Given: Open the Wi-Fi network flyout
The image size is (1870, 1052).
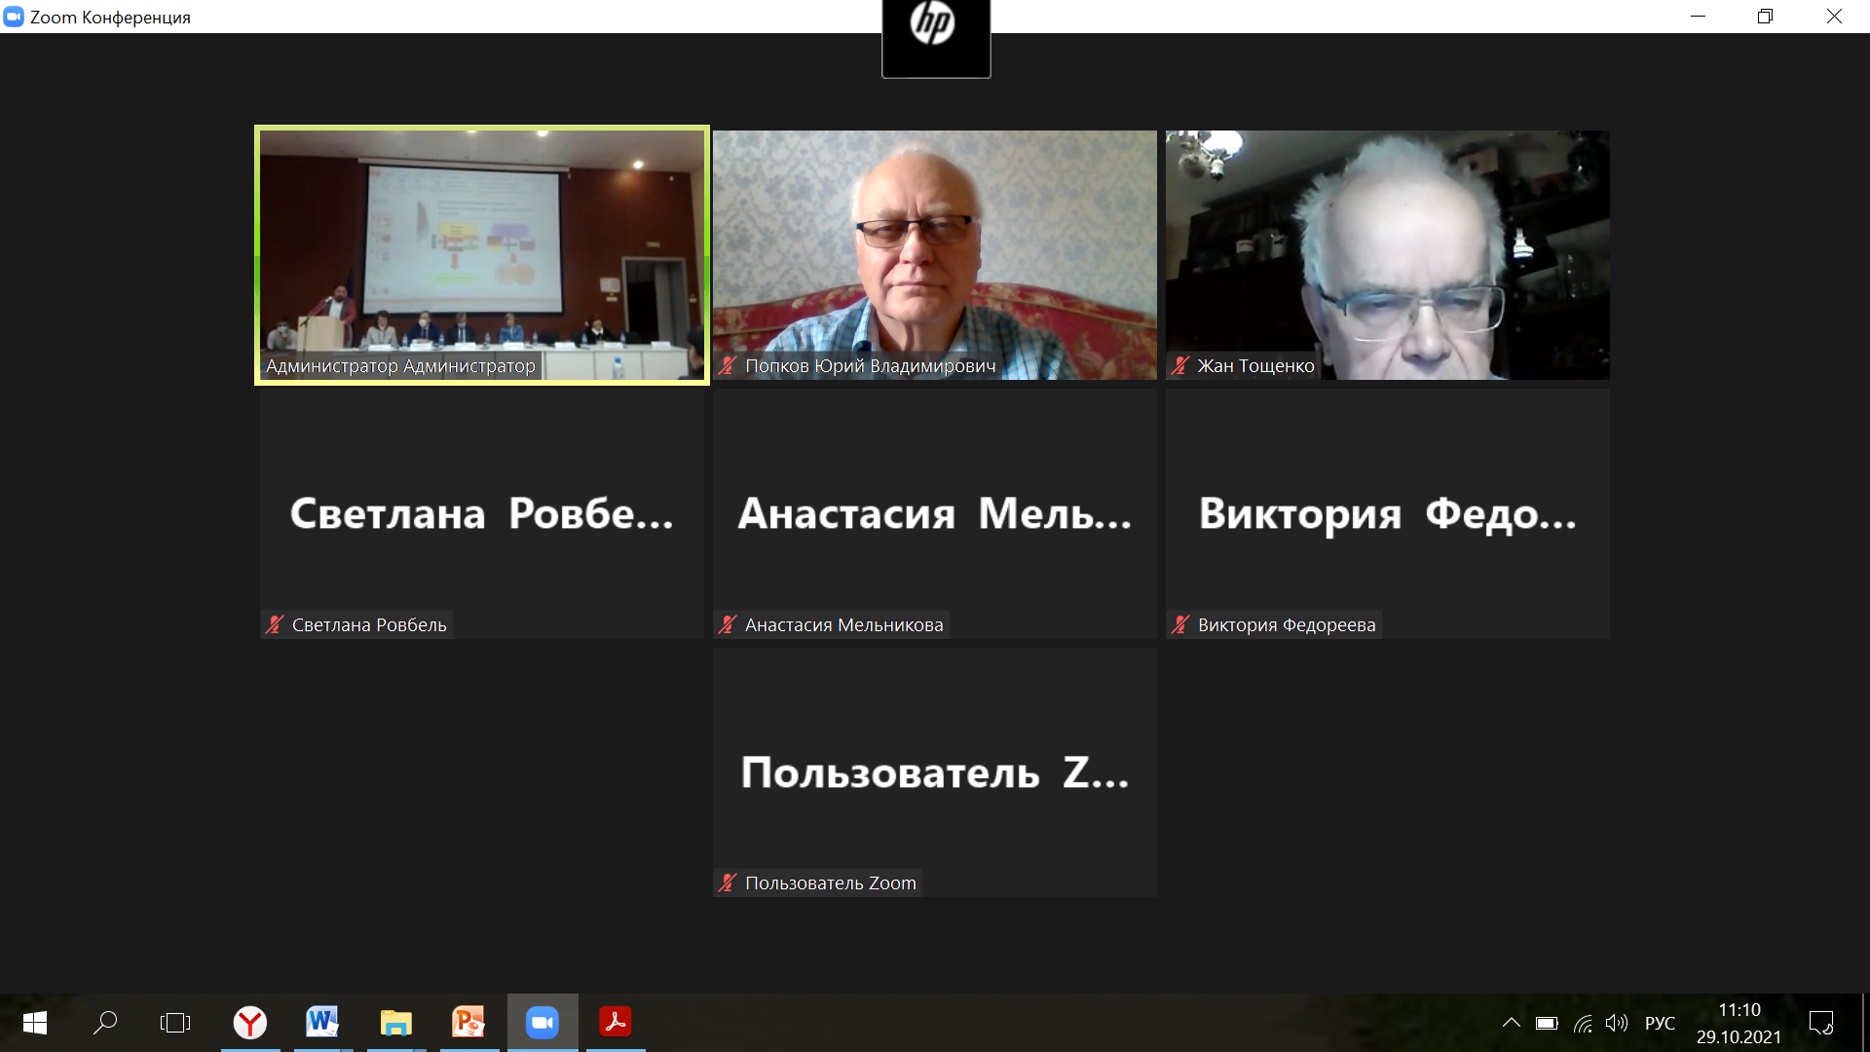Looking at the screenshot, I should (1583, 1023).
